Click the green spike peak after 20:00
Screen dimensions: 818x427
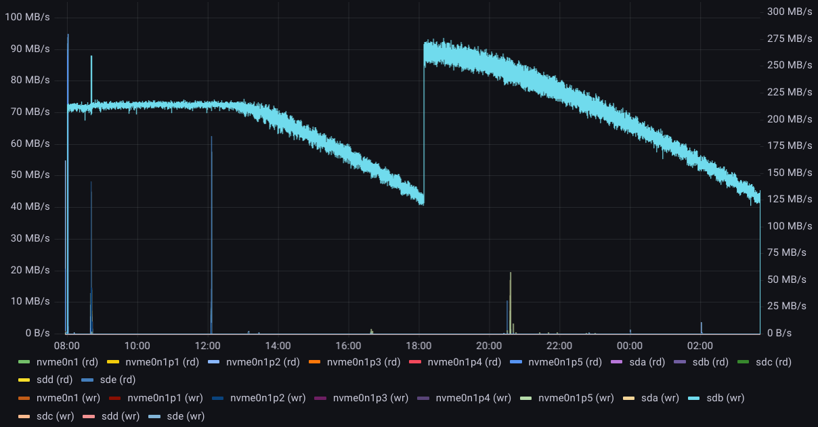[x=511, y=273]
